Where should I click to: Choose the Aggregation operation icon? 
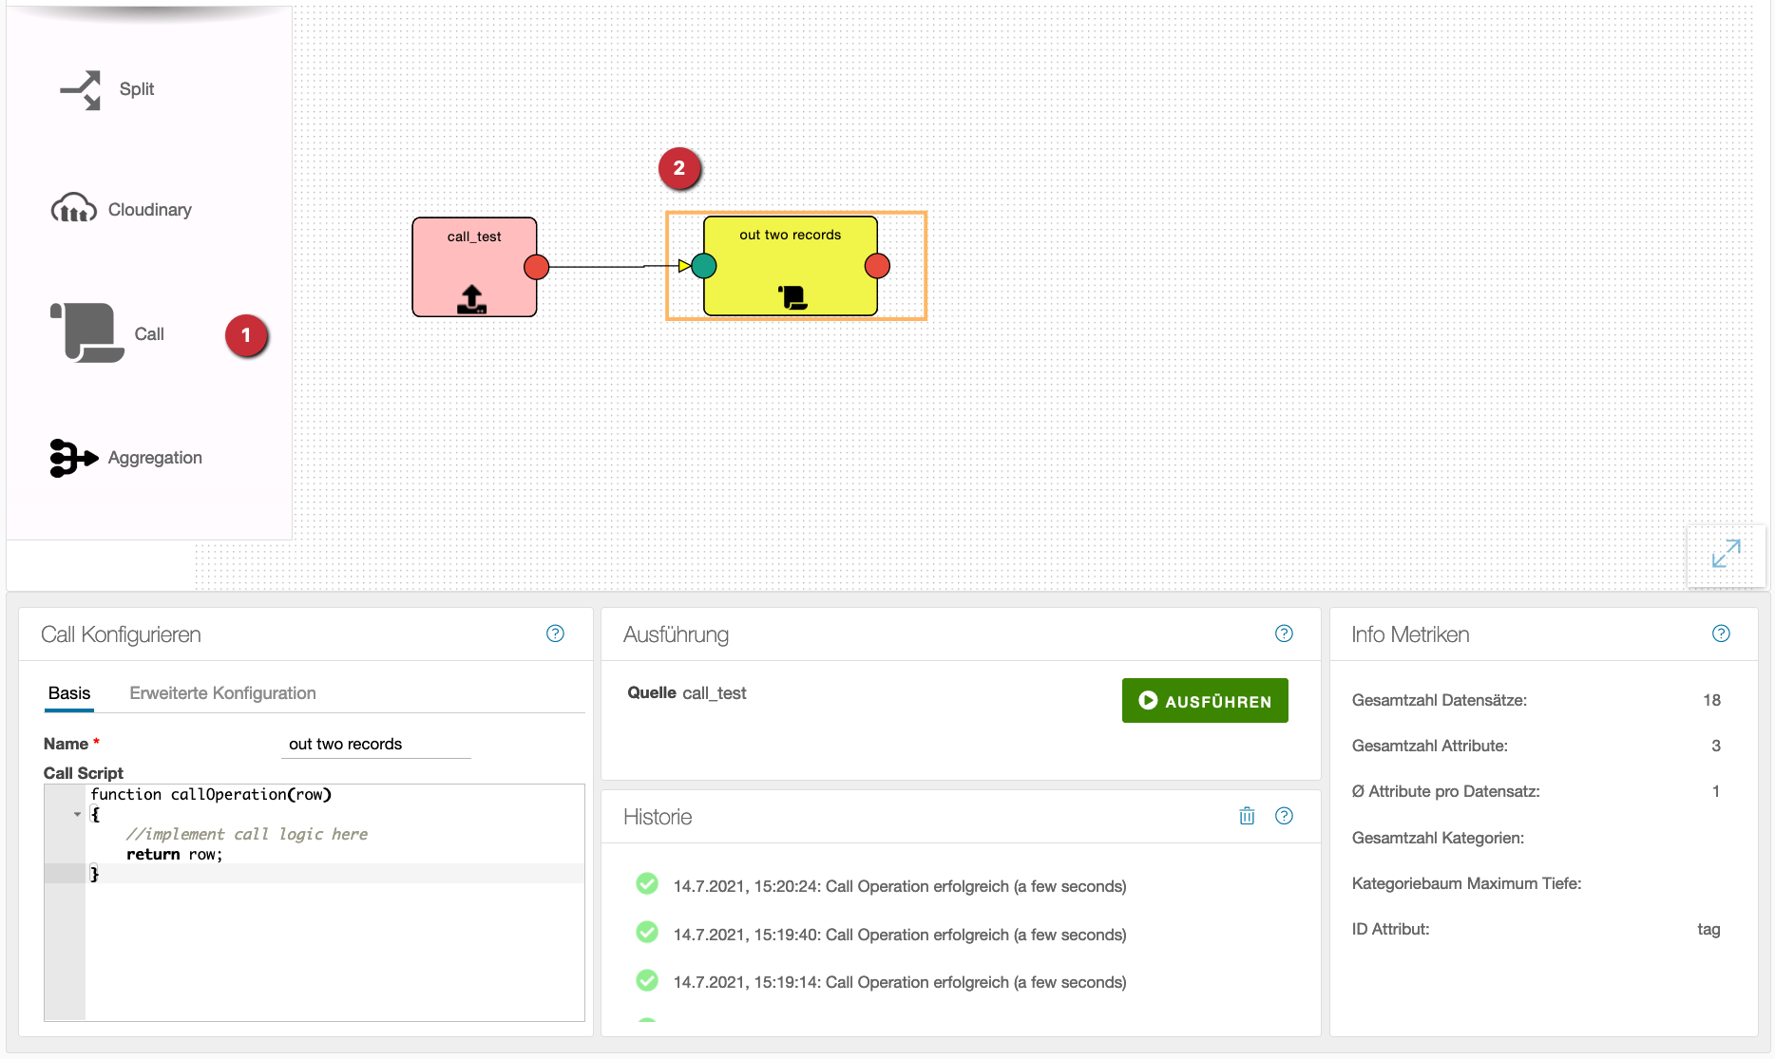click(x=73, y=458)
